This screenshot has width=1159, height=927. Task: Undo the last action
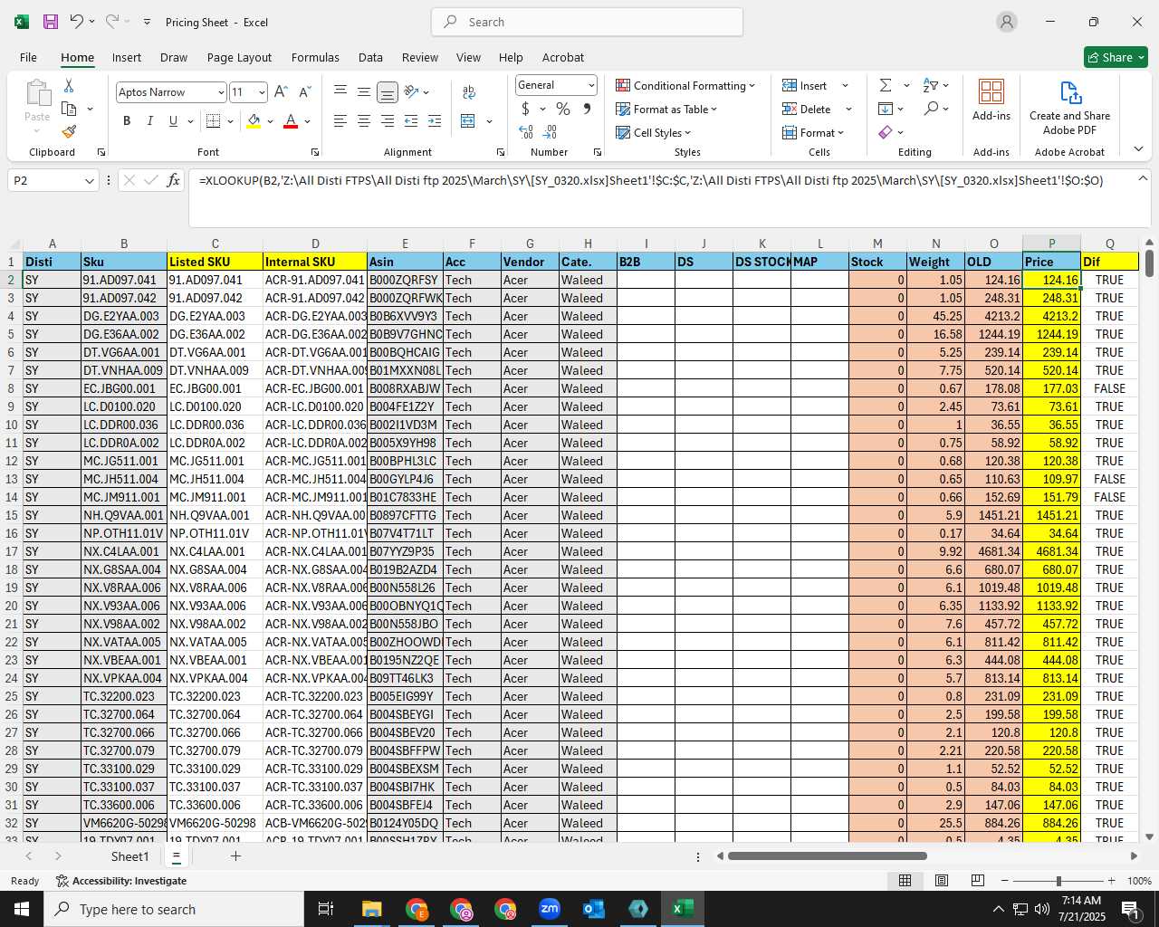[77, 22]
